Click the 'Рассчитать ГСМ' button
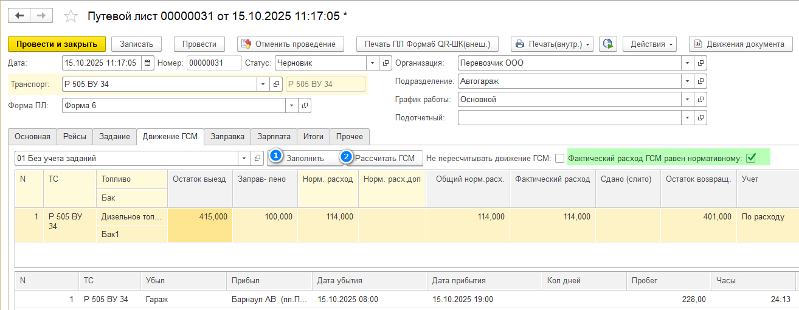Screen dimensions: 799x310 point(384,158)
